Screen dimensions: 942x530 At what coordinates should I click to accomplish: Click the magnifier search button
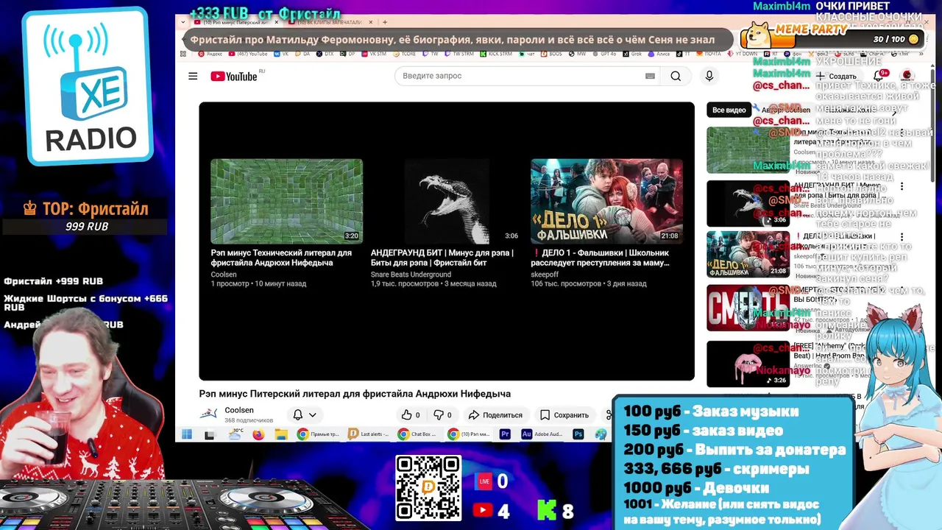coord(676,76)
